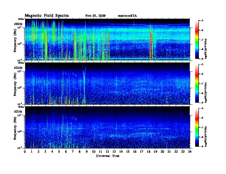
Task: Click hour "23" on the time axis
Action: (x=183, y=152)
